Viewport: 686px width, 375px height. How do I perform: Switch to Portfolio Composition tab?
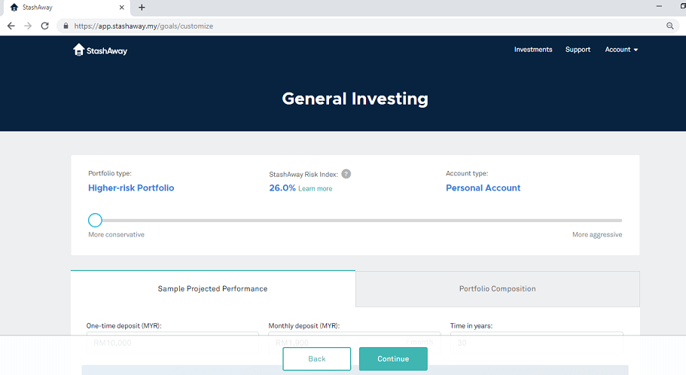point(498,289)
